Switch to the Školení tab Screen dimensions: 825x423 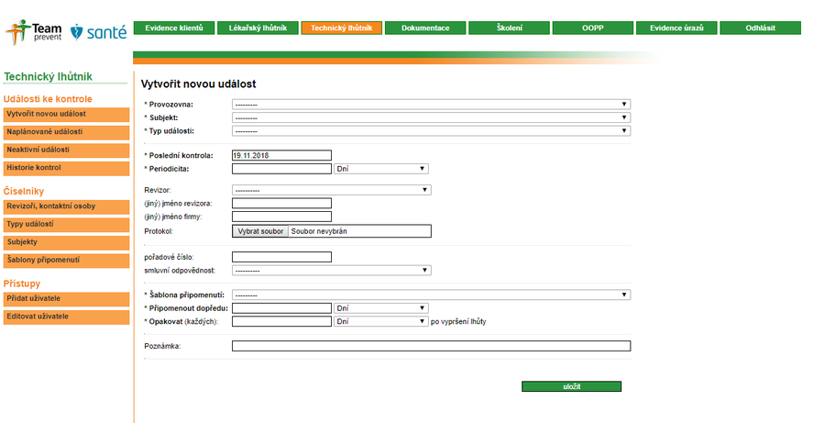tap(510, 28)
